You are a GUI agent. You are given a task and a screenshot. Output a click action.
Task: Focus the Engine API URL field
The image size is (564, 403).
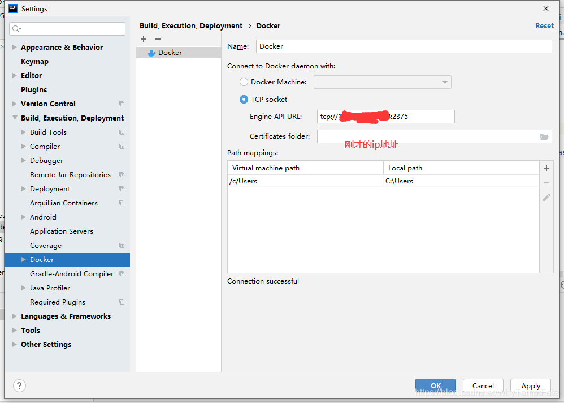[385, 117]
